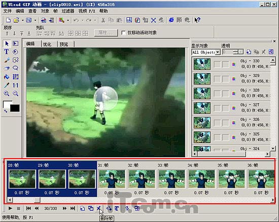Select the eraser tool
This screenshot has width=279, height=222.
tap(7, 68)
